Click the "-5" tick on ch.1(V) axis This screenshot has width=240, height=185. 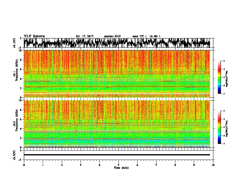20,48
